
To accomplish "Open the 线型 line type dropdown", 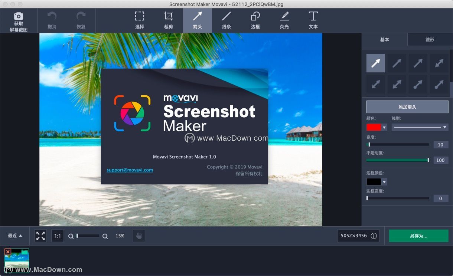I will 420,127.
